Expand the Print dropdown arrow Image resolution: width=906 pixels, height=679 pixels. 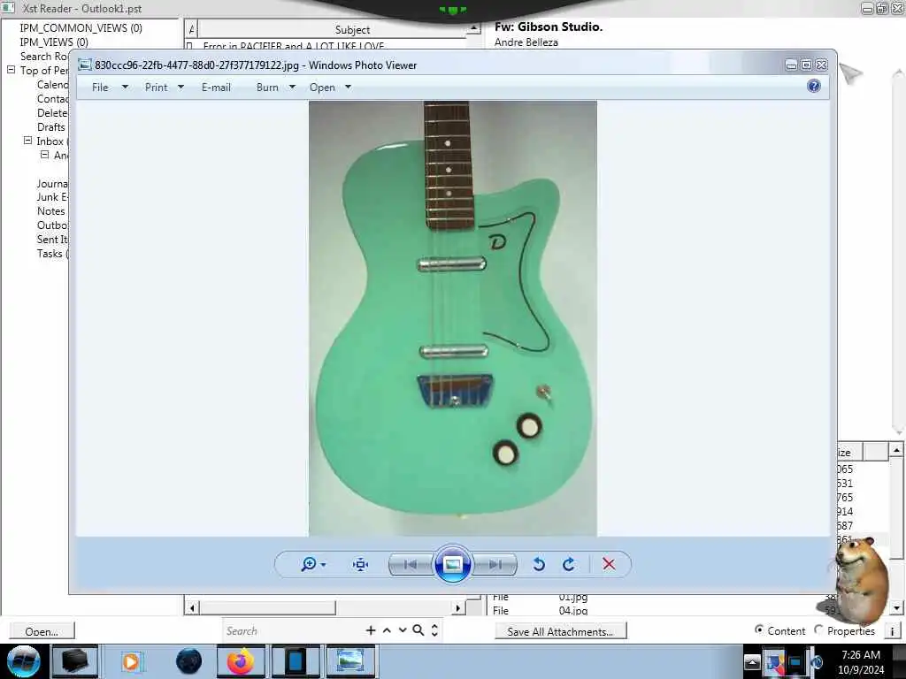180,88
